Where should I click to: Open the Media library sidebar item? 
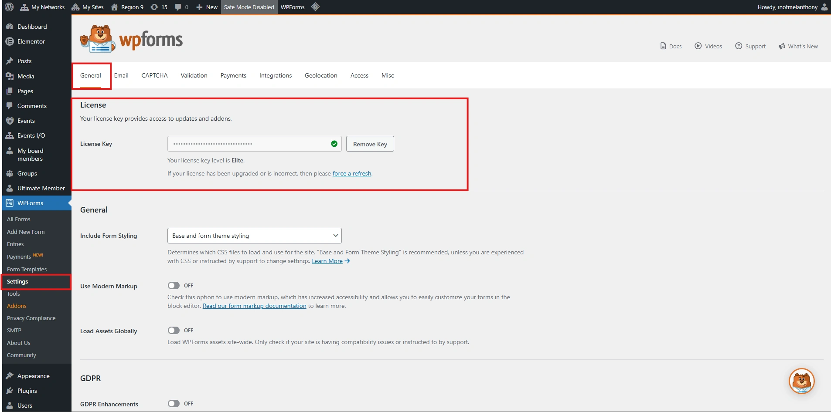click(x=37, y=76)
